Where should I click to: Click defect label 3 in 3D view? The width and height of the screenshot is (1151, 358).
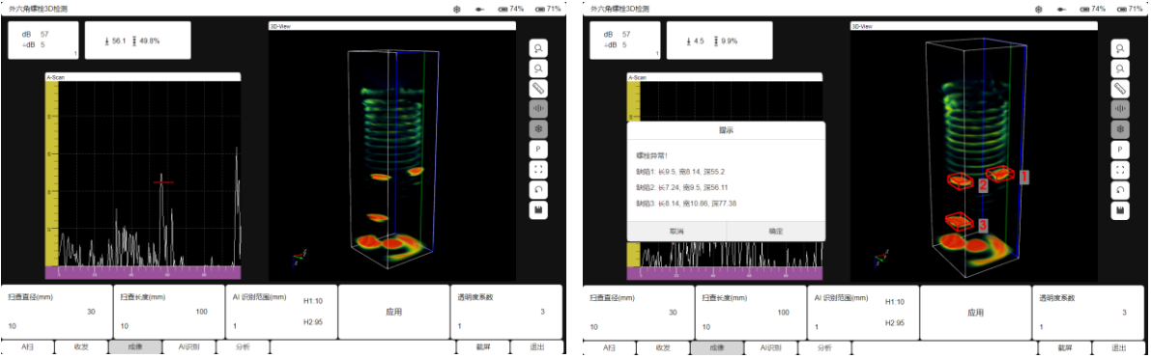click(983, 225)
